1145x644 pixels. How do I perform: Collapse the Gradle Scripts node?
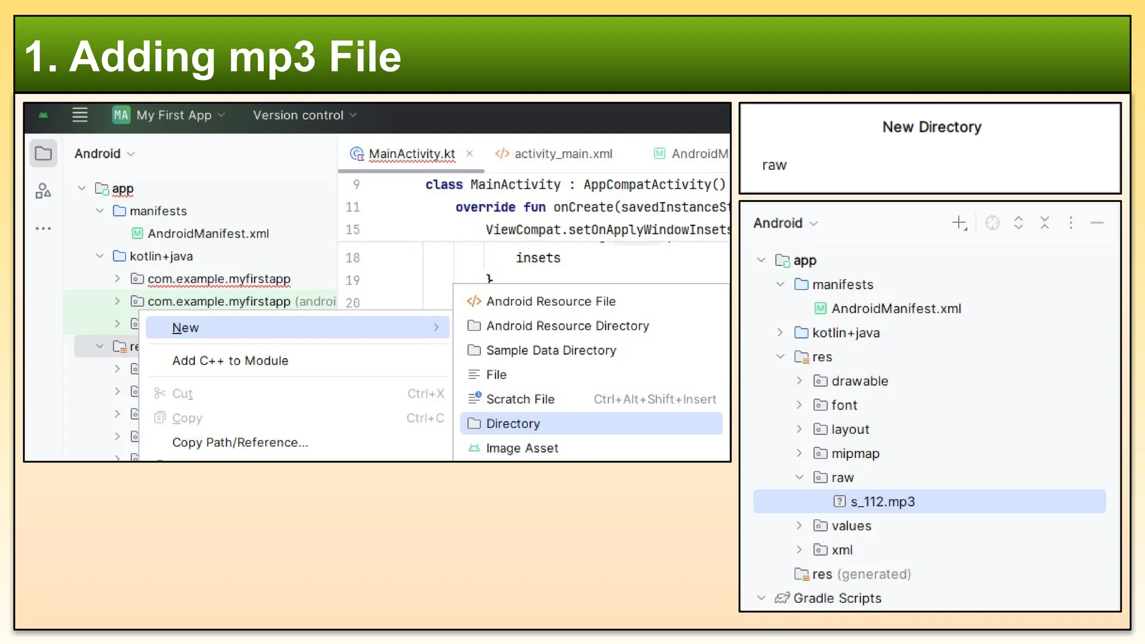click(x=761, y=598)
